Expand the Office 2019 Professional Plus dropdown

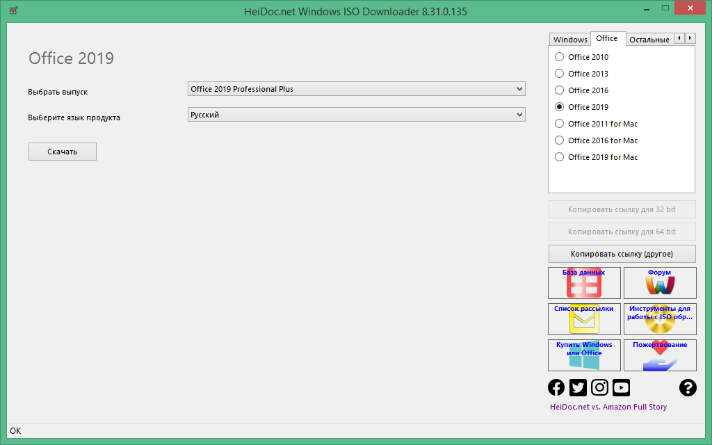tap(357, 89)
